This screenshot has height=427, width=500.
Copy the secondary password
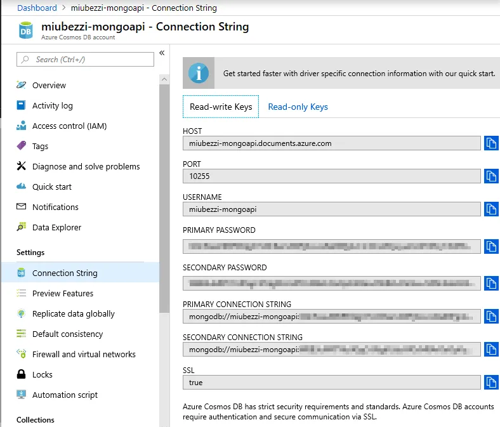tap(491, 283)
